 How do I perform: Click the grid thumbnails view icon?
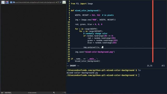[3, 2]
